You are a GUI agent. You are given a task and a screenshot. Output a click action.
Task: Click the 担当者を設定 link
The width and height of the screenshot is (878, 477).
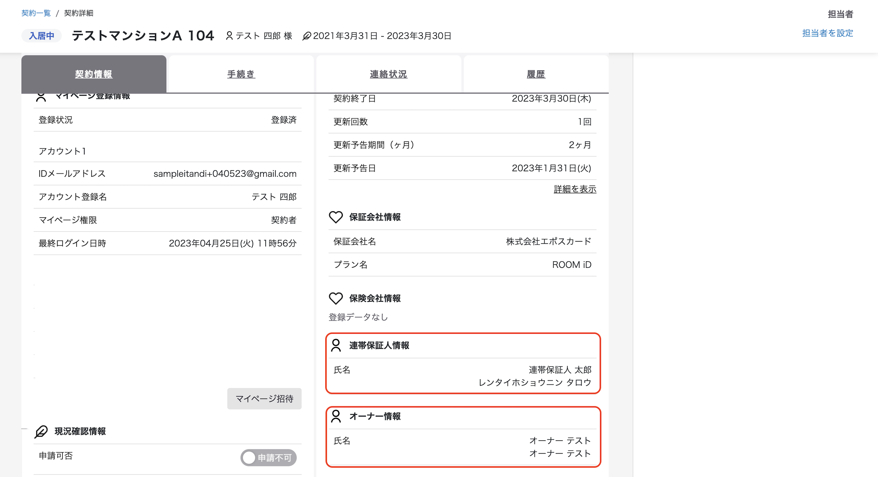[828, 33]
